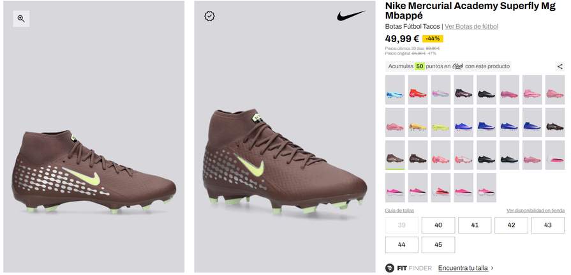Click the Club logo in points banner
Screen dimensions: 571x275
[x=457, y=66]
